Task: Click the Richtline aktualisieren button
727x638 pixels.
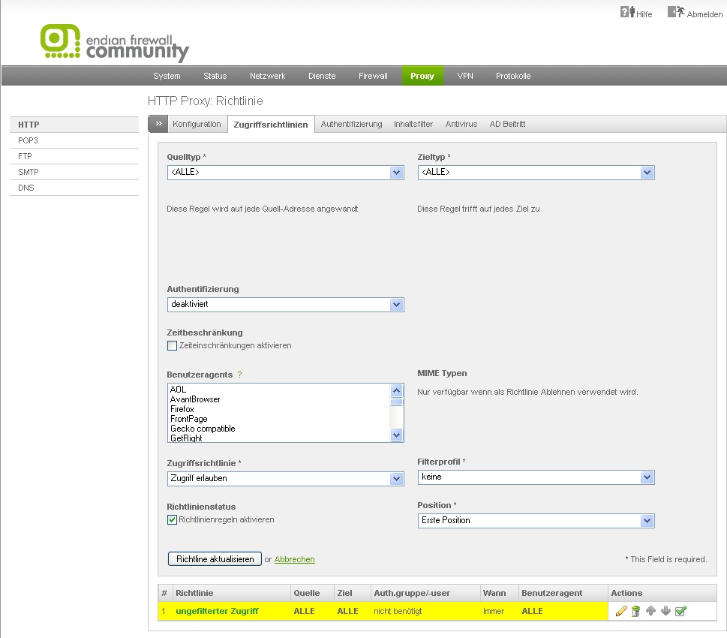Action: [x=215, y=559]
